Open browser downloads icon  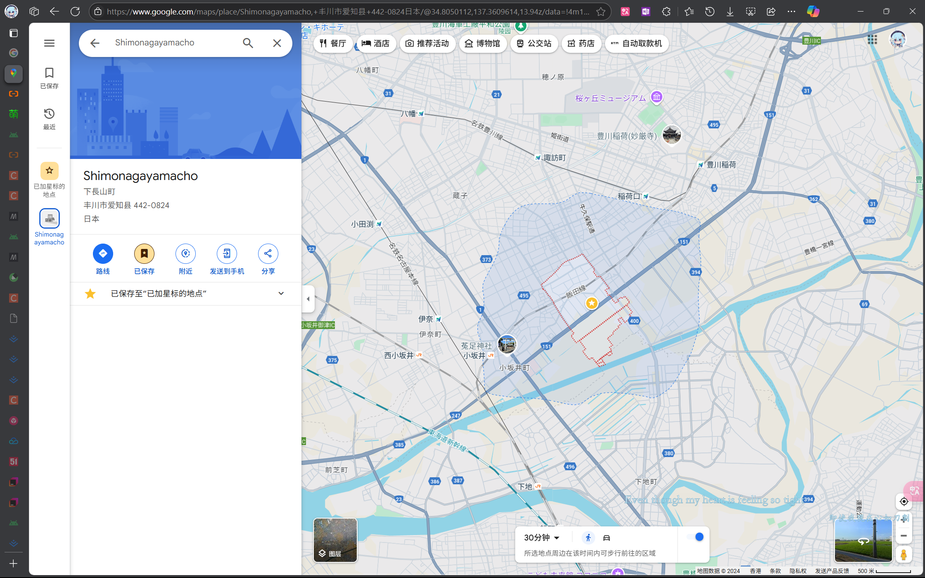click(x=730, y=12)
